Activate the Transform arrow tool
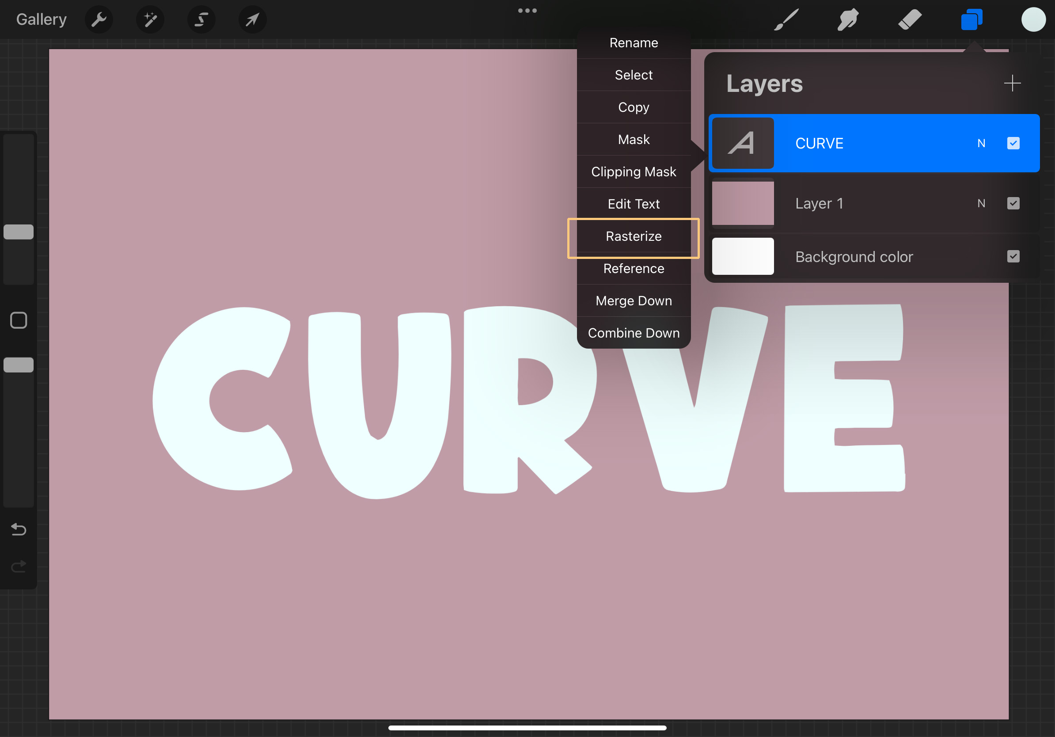1055x737 pixels. [252, 20]
